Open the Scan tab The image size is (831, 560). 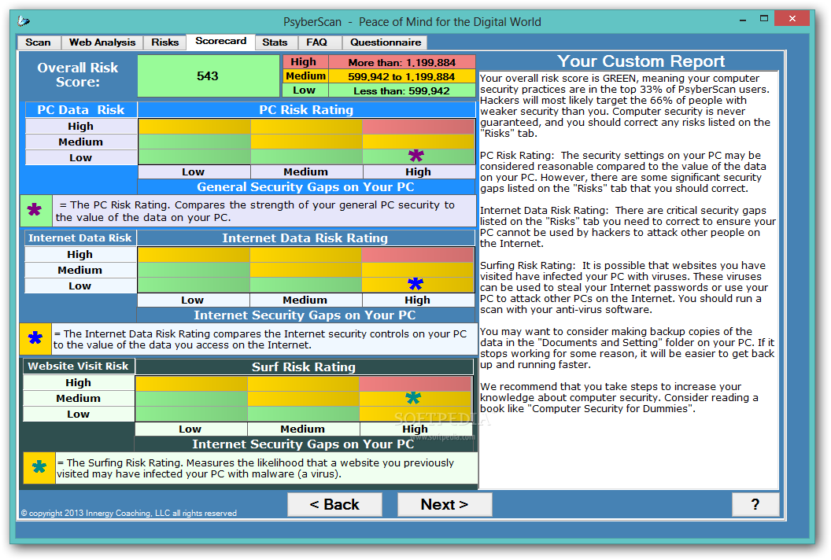click(39, 42)
